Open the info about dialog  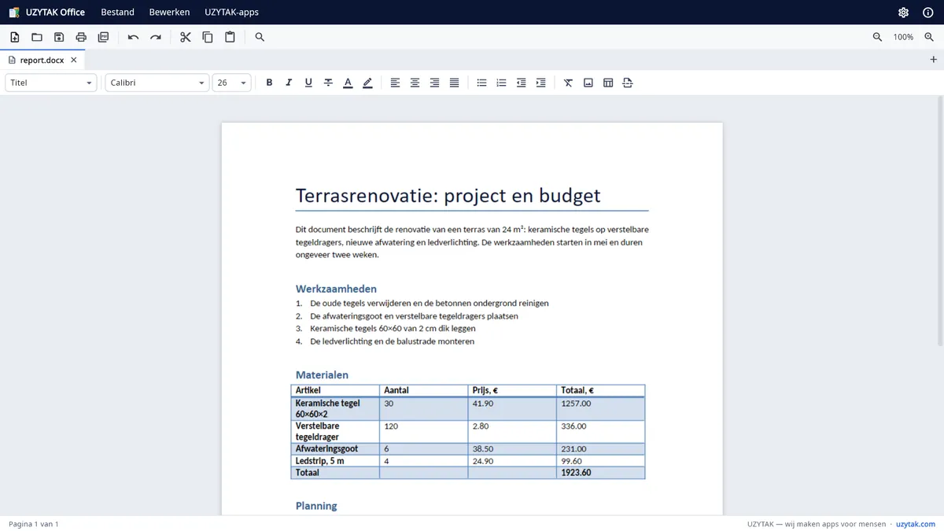click(x=927, y=12)
